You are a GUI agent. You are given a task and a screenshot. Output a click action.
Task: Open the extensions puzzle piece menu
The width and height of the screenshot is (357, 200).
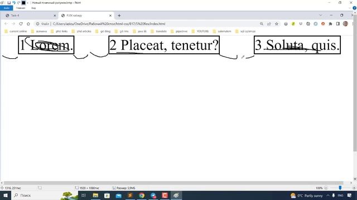pyautogui.click(x=330, y=24)
